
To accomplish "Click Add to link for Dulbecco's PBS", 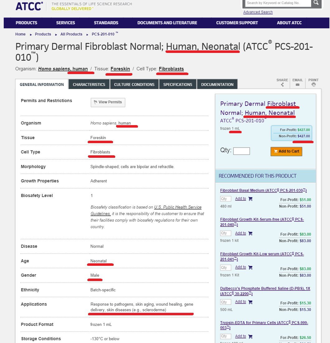I will click(241, 302).
